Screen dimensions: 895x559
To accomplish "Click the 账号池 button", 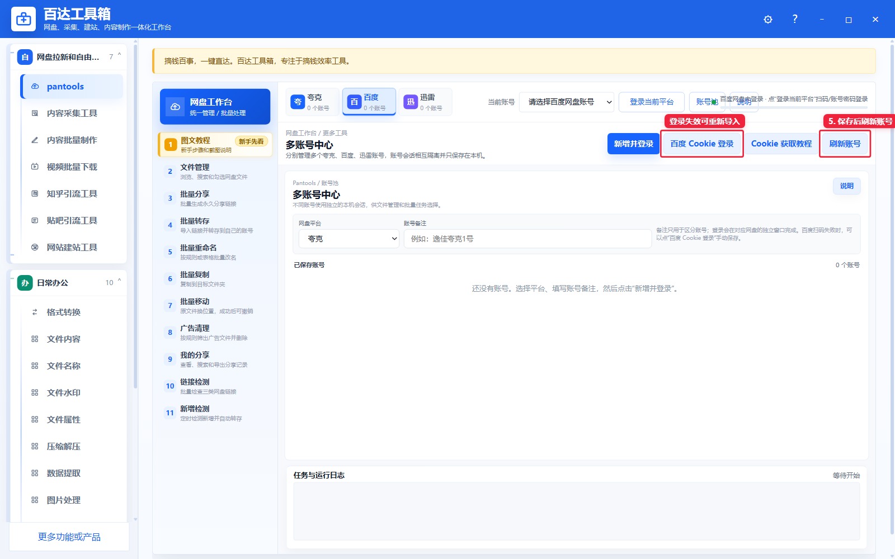I will click(x=707, y=102).
